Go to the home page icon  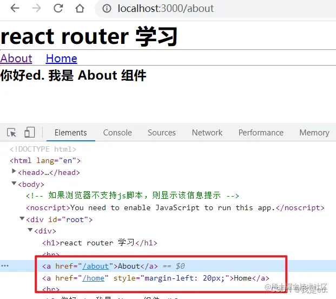click(x=80, y=8)
